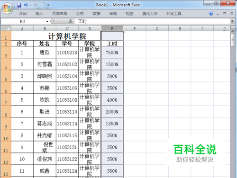
Task: Open the 美化大师 tab
Action: [150, 14]
